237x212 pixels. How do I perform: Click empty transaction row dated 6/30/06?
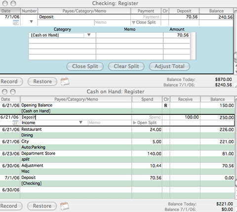point(117,192)
